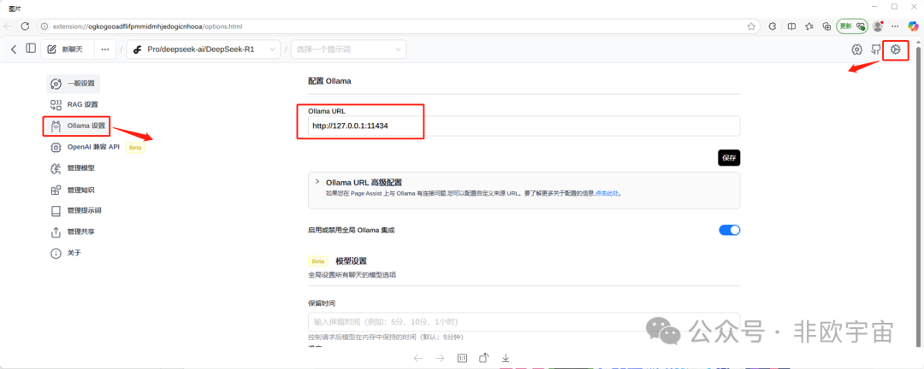This screenshot has width=924, height=369.
Task: Click the 保留时间 input field
Action: [524, 322]
